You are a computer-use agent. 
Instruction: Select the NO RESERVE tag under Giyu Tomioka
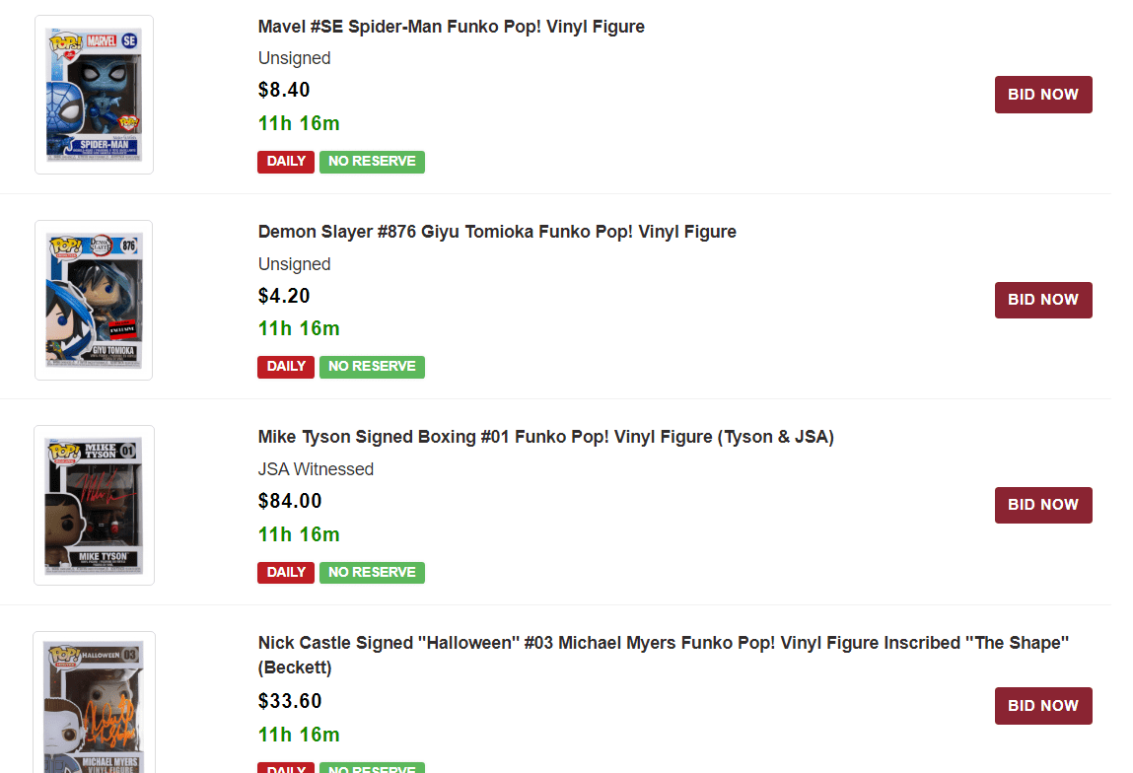pos(372,366)
